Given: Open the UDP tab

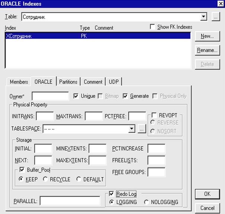Looking at the screenshot, I should [x=114, y=82].
